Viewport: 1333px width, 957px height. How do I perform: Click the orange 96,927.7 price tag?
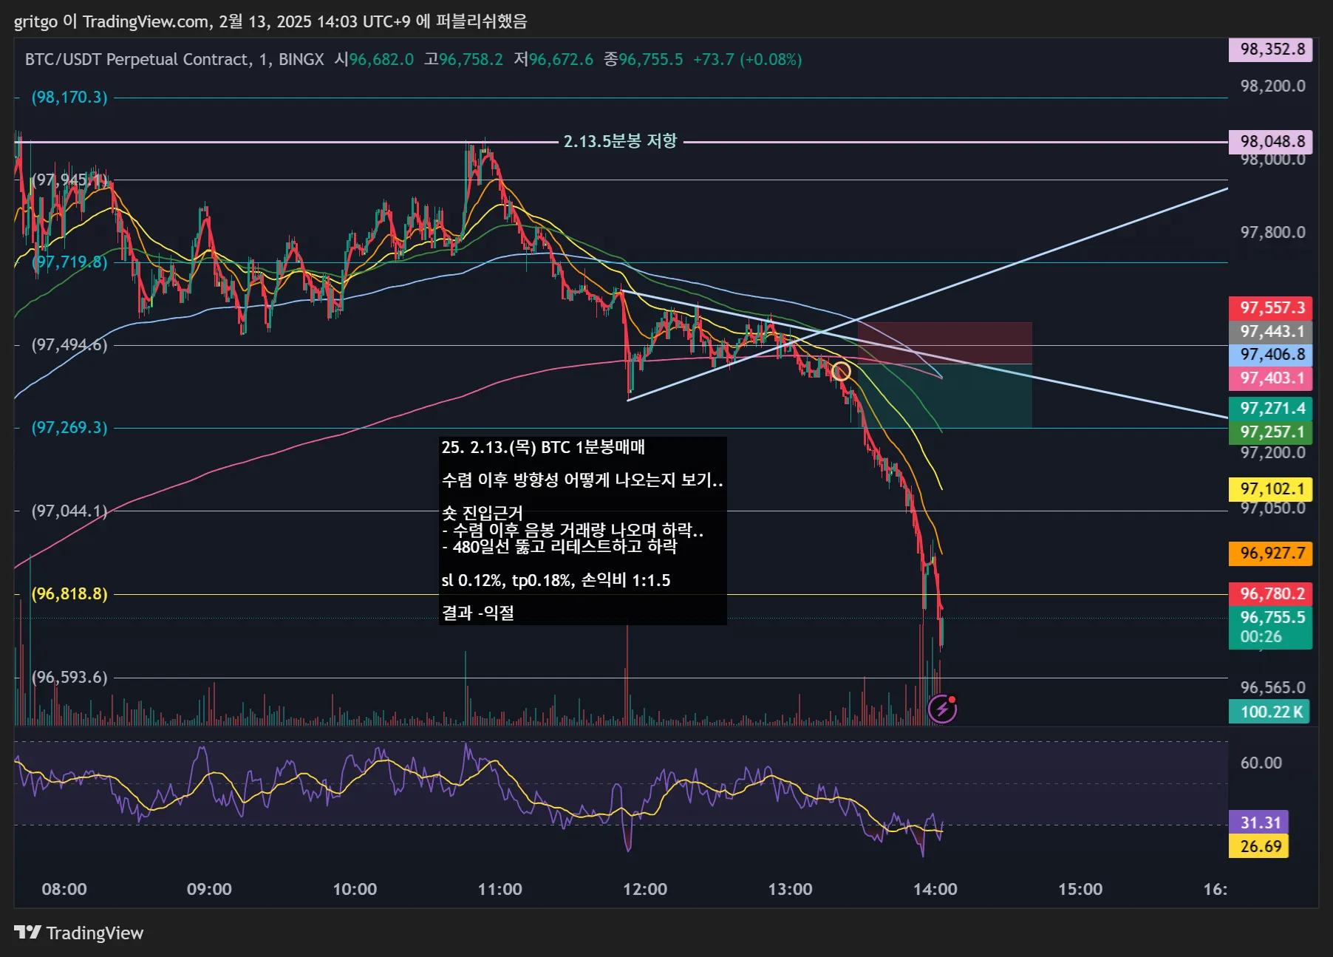[x=1271, y=553]
